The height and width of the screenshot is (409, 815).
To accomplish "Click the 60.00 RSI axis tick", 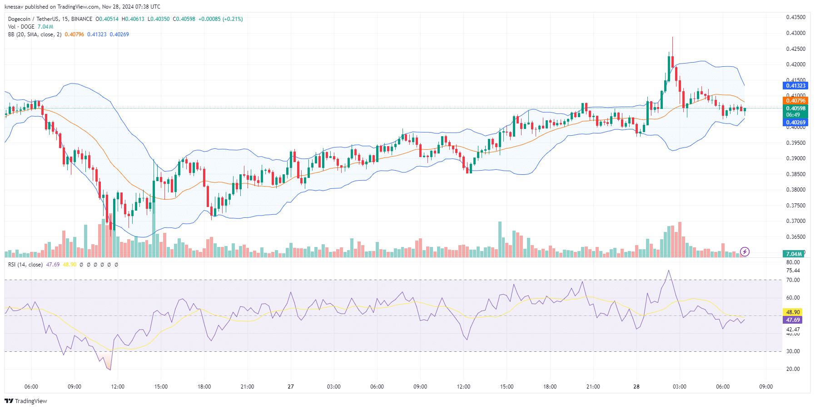I will pyautogui.click(x=793, y=298).
